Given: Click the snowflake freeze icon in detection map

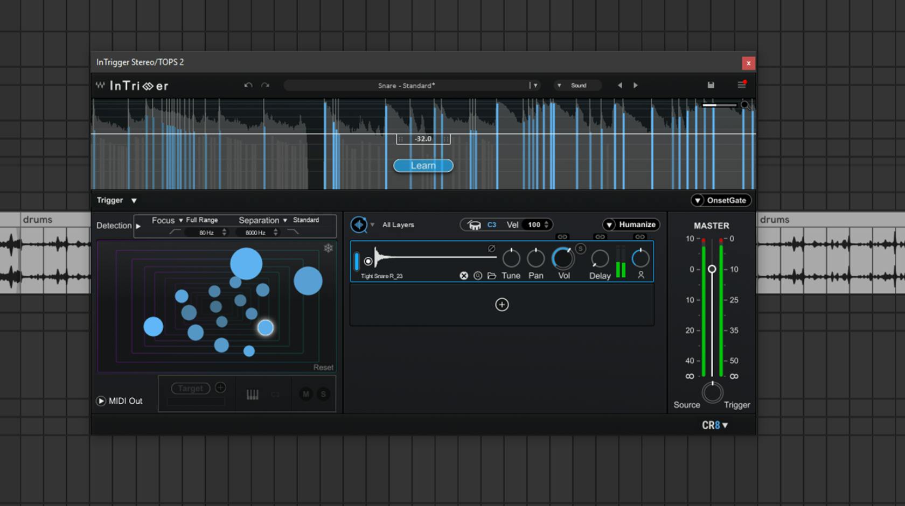Looking at the screenshot, I should click(328, 248).
